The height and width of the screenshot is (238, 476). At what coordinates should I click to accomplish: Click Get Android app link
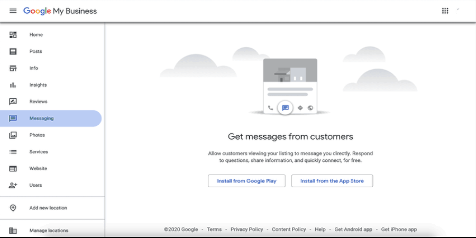pos(353,230)
